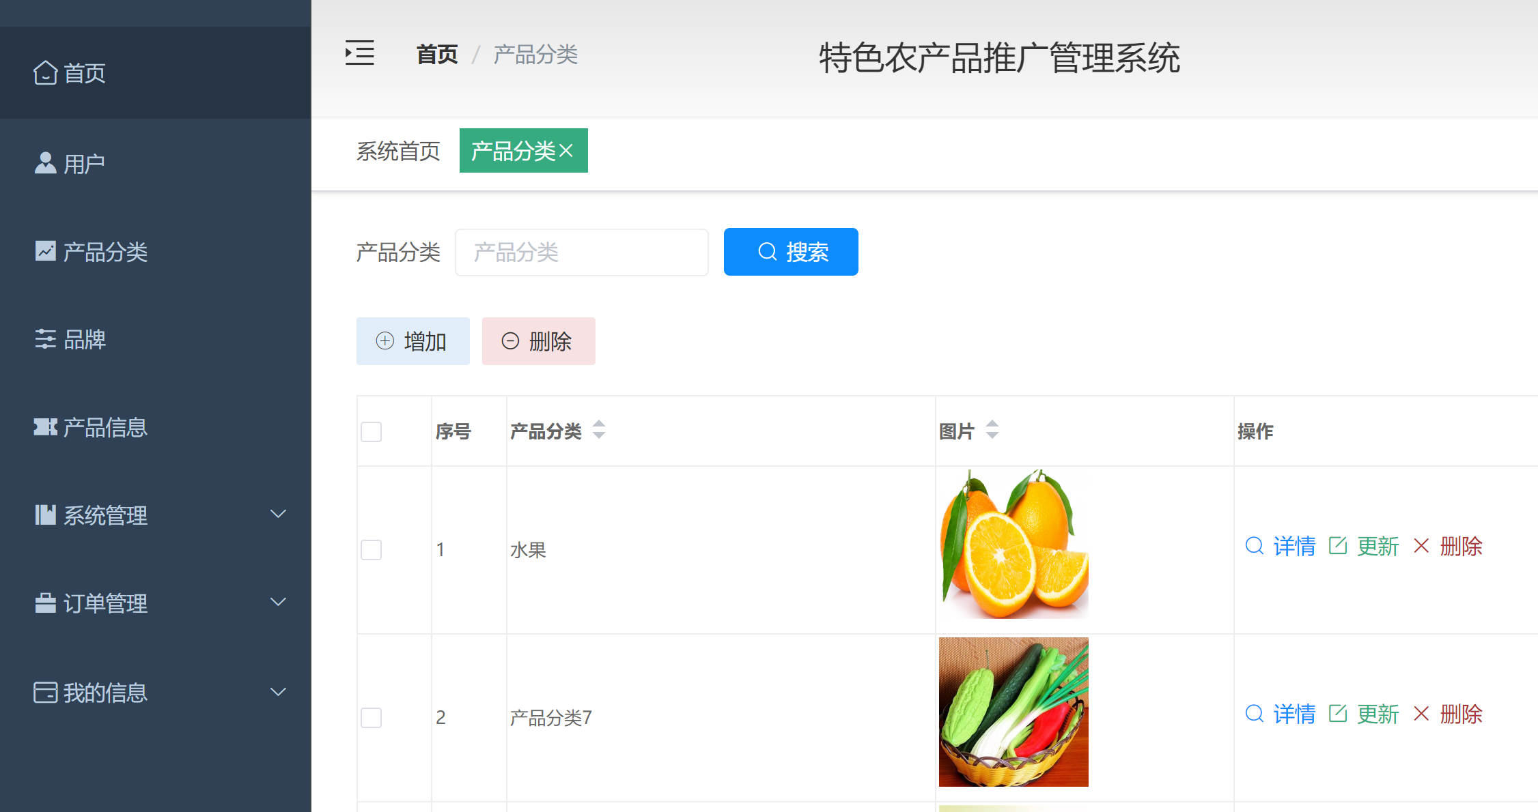Click the blue 搜索 button
The image size is (1538, 812).
[x=791, y=252]
